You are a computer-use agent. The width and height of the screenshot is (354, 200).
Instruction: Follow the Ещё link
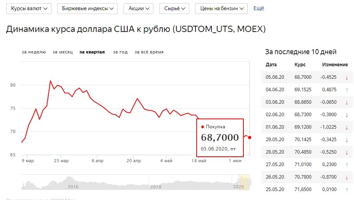coord(259,8)
